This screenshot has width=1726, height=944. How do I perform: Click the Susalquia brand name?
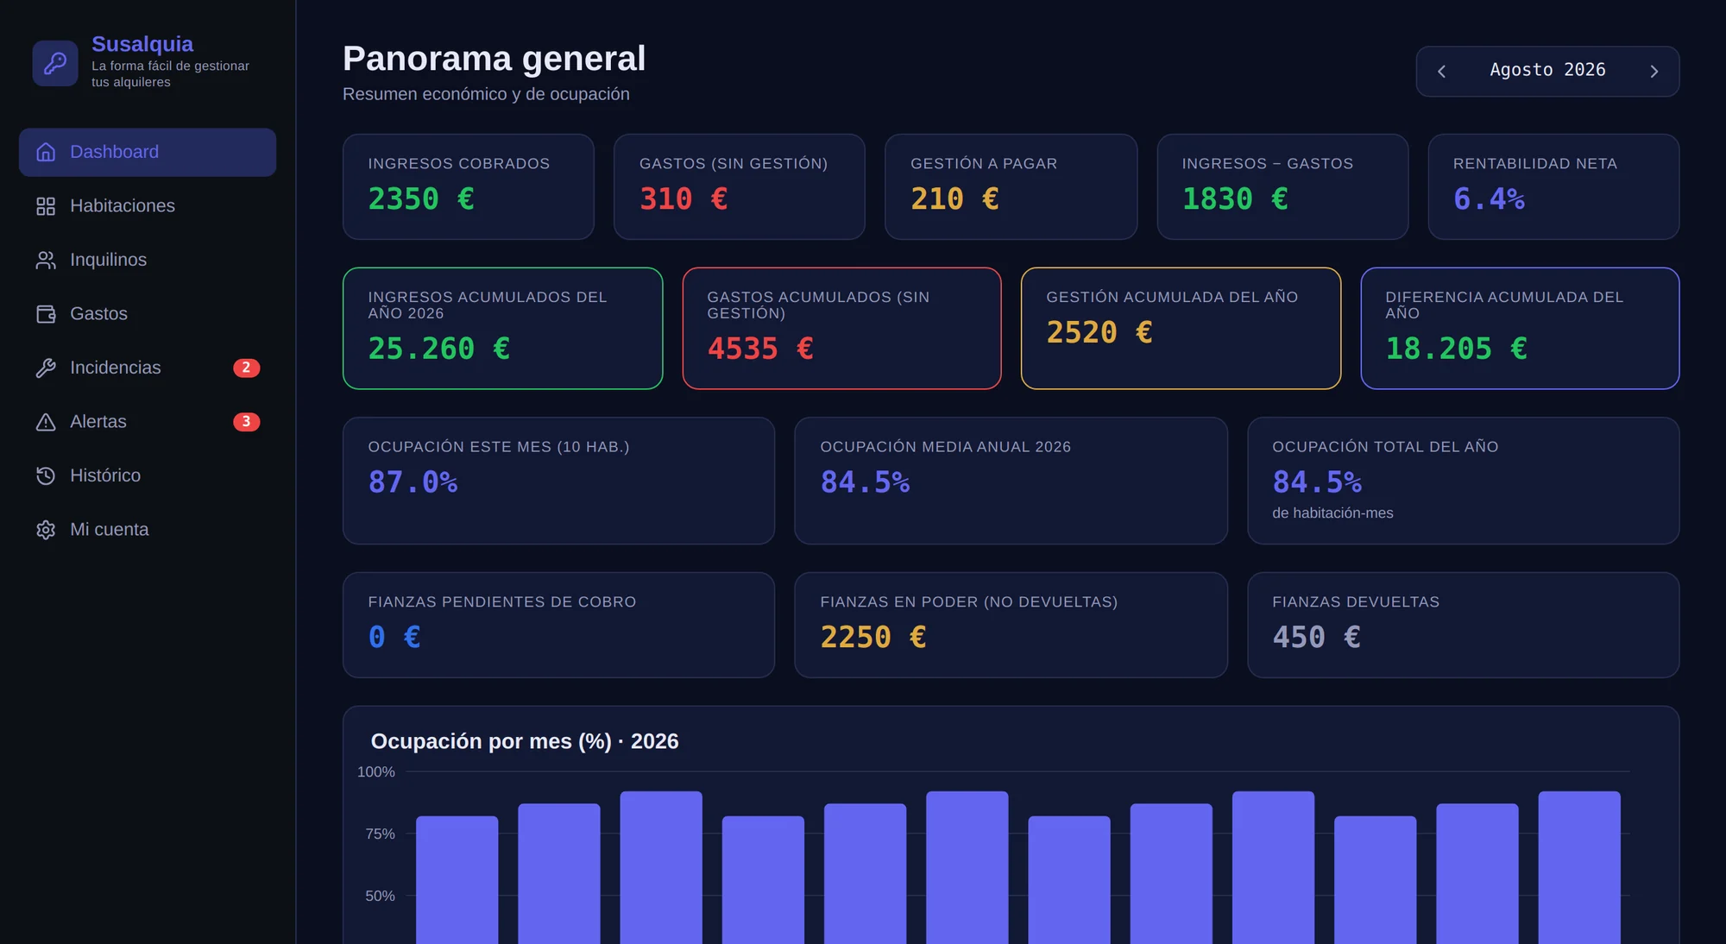pos(142,44)
